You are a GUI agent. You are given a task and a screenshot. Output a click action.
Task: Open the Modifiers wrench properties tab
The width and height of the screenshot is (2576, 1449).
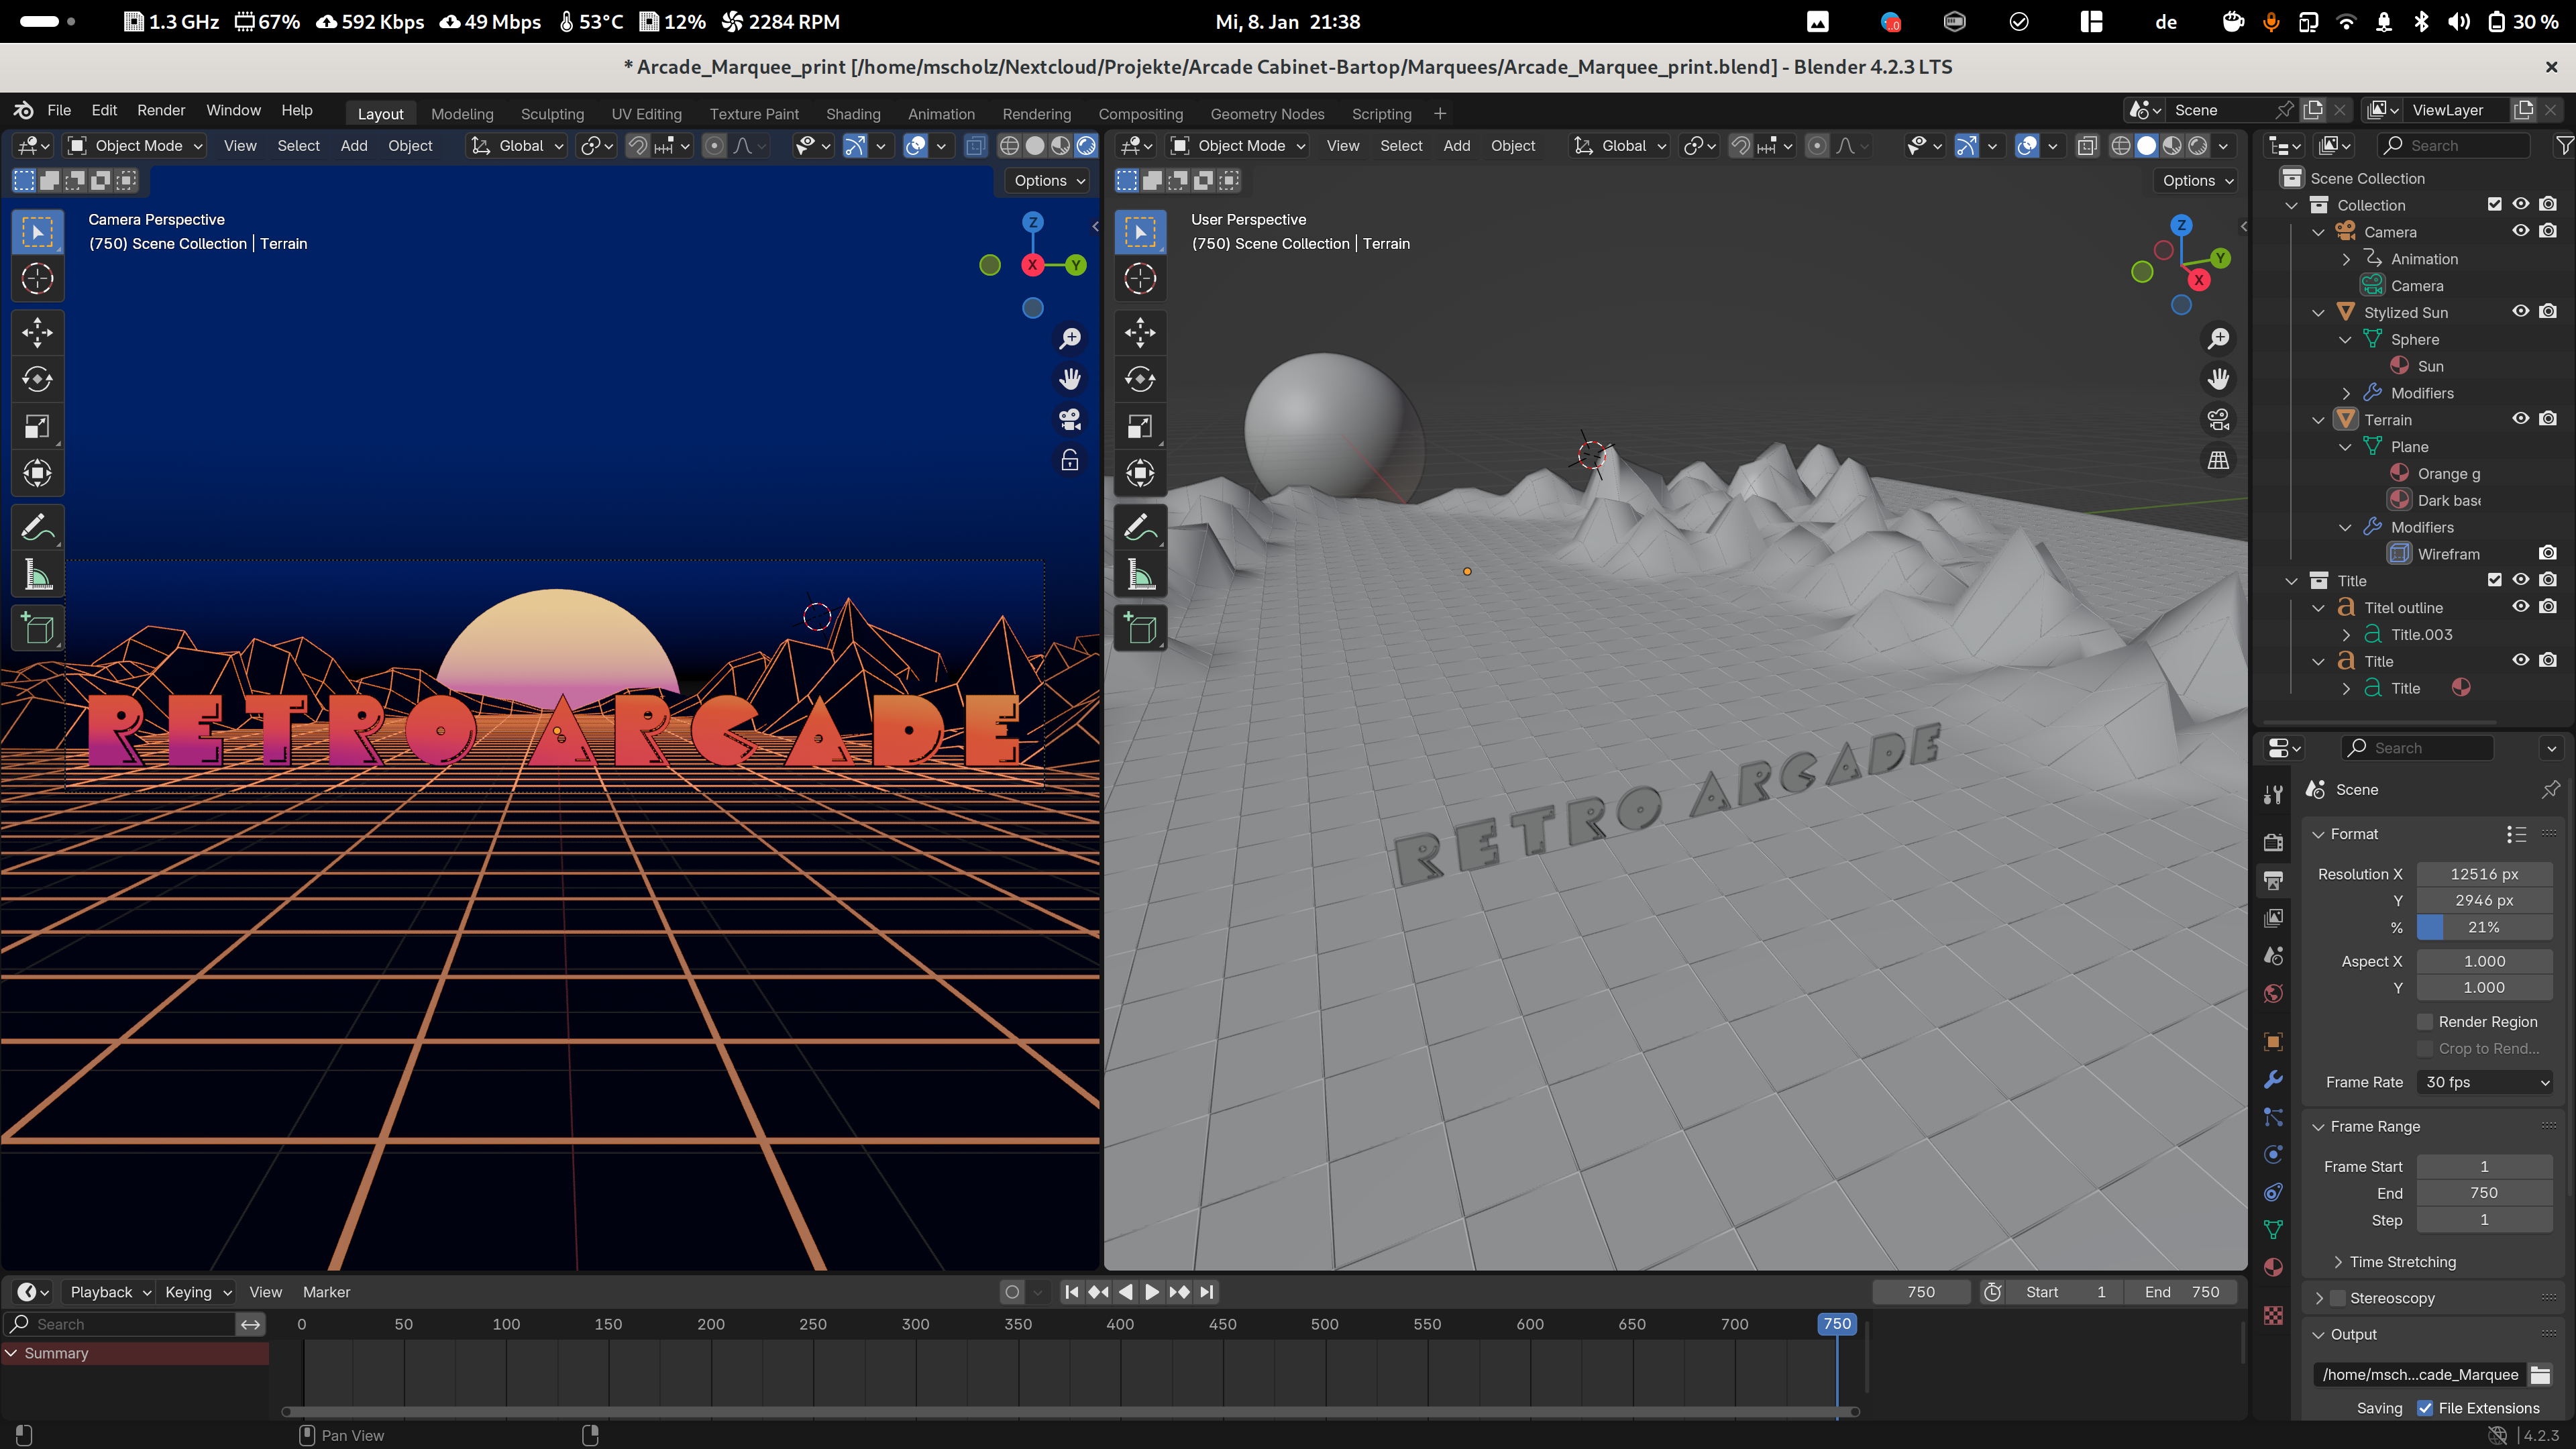(2273, 1080)
